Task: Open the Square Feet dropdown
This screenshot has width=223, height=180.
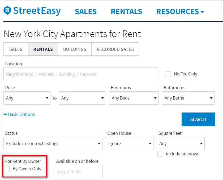Action: pyautogui.click(x=181, y=143)
